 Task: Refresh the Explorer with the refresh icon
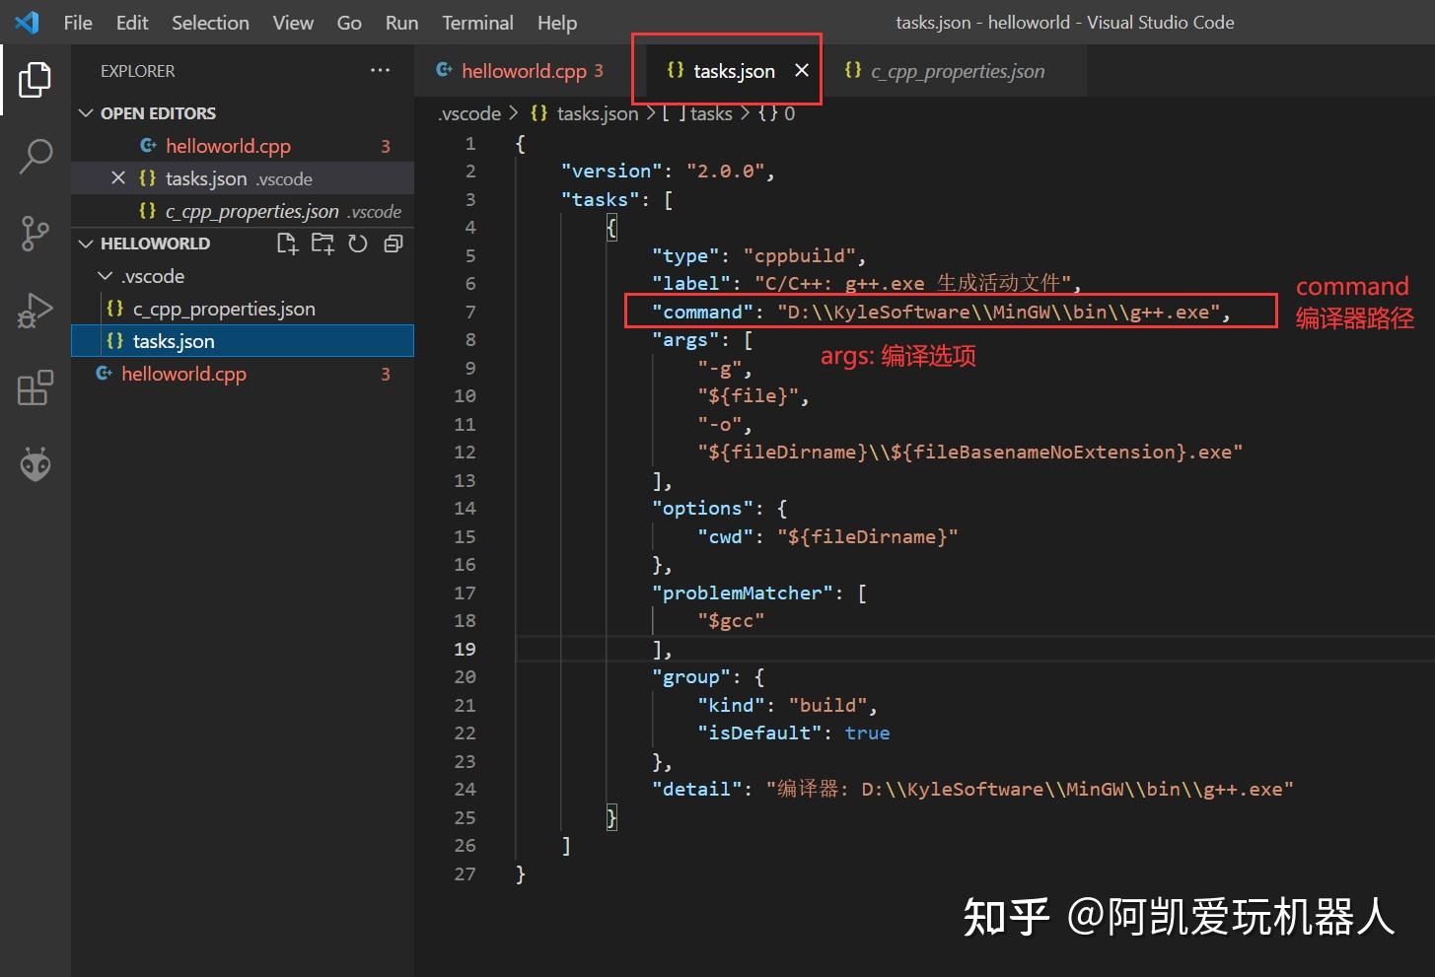click(358, 244)
